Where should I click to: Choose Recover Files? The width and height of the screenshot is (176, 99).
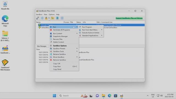pyautogui.click(x=64, y=39)
